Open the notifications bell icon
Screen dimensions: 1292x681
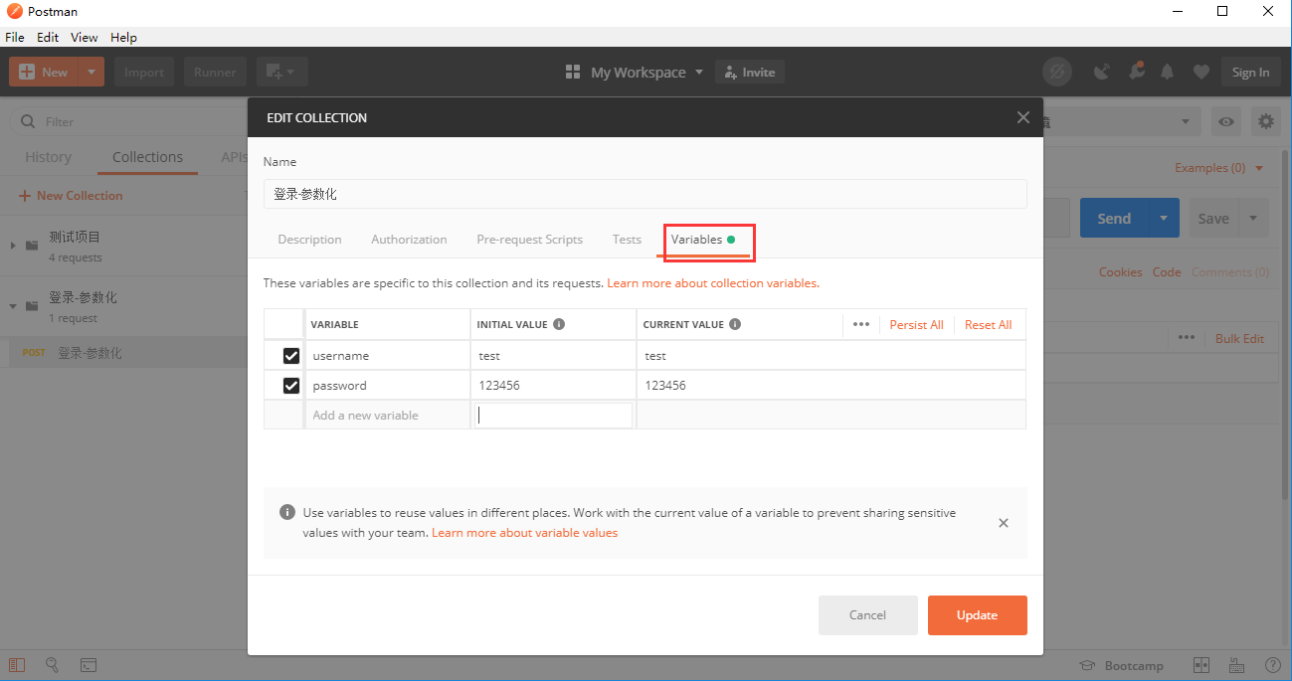click(1167, 72)
